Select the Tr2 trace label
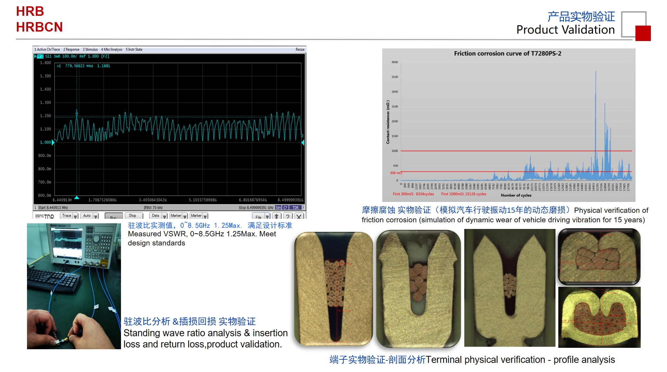The height and width of the screenshot is (372, 667). 40,56
